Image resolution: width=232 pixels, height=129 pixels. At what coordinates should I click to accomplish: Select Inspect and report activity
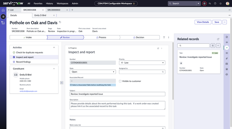pos(34,57)
